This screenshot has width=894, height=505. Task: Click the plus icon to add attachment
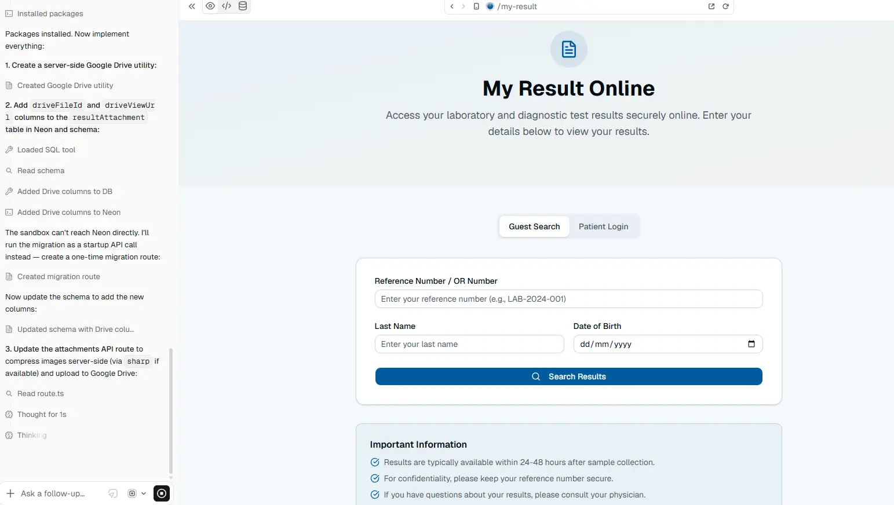[10, 493]
